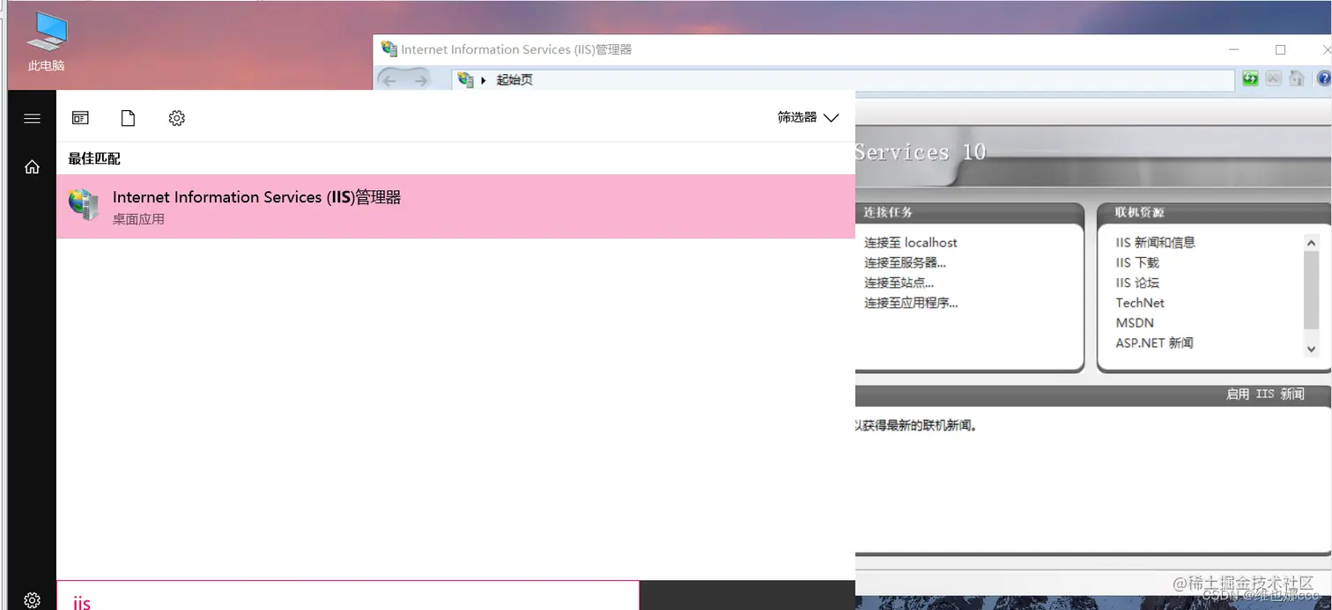
Task: Filter search results by apps icon
Action: coord(80,118)
